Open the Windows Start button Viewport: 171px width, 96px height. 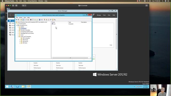(7, 86)
